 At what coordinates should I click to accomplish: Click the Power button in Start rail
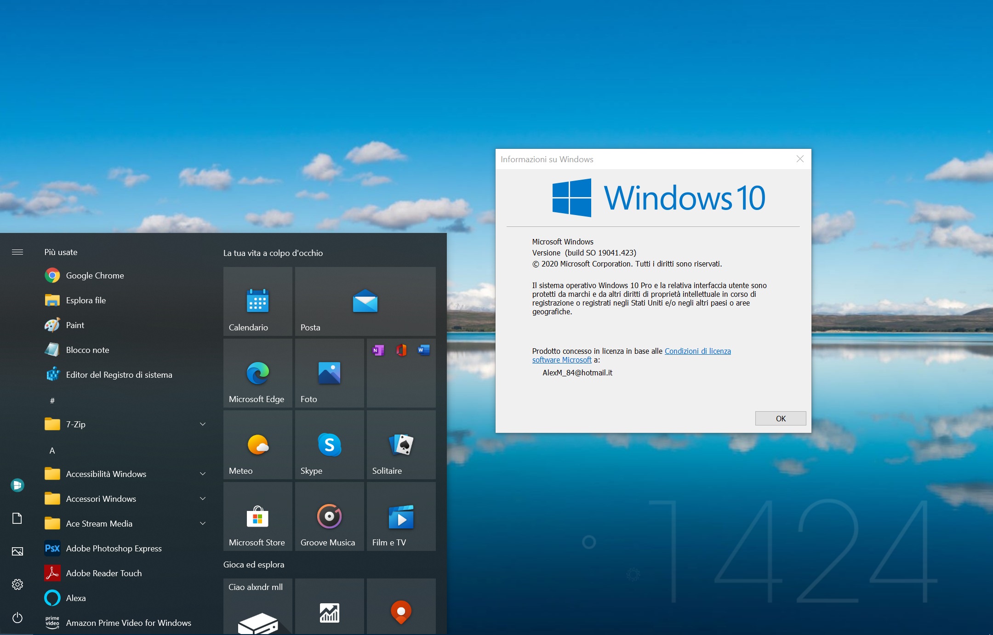pyautogui.click(x=17, y=618)
